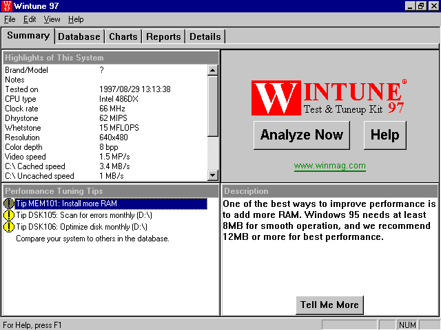Click the highlights list scroll up arrow

pyautogui.click(x=213, y=69)
